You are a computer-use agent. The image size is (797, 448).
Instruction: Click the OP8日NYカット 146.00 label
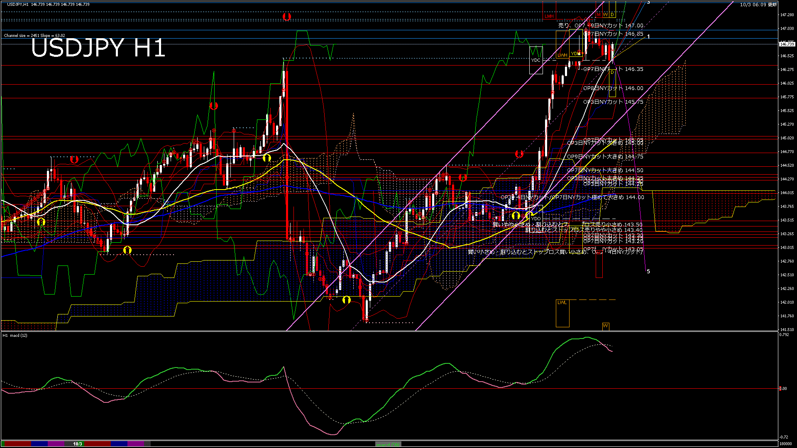614,88
